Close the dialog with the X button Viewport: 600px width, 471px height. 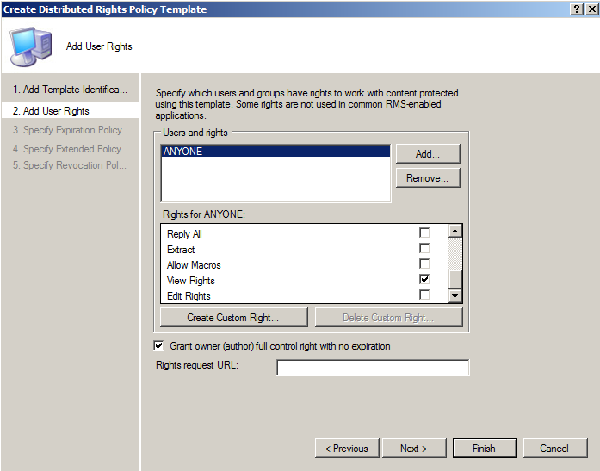click(x=591, y=9)
